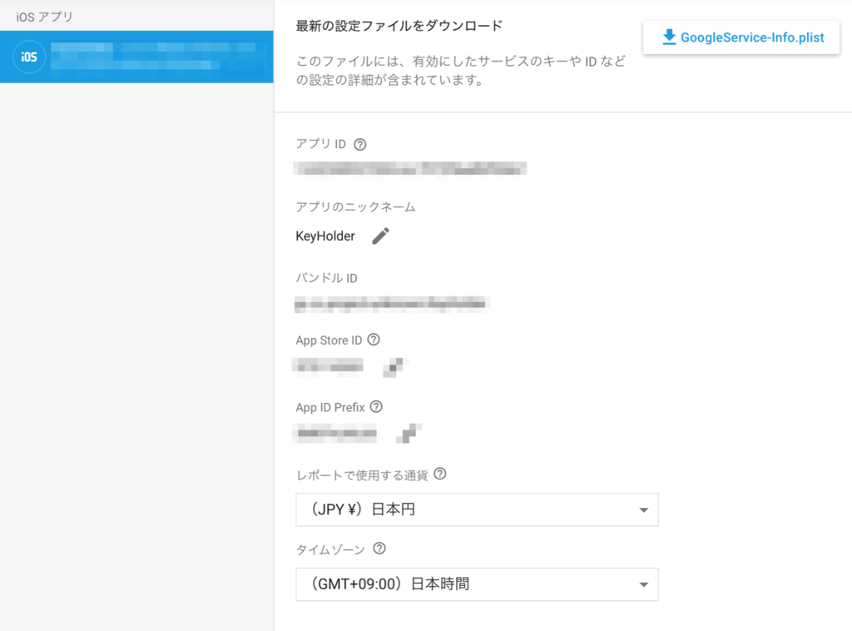Image resolution: width=852 pixels, height=631 pixels.
Task: Click the iOS app badge icon in sidebar
Action: click(x=28, y=57)
